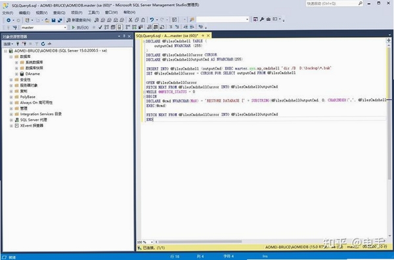Select the 安全性 folder
Viewport: 394px width, 260px height.
tap(25, 79)
